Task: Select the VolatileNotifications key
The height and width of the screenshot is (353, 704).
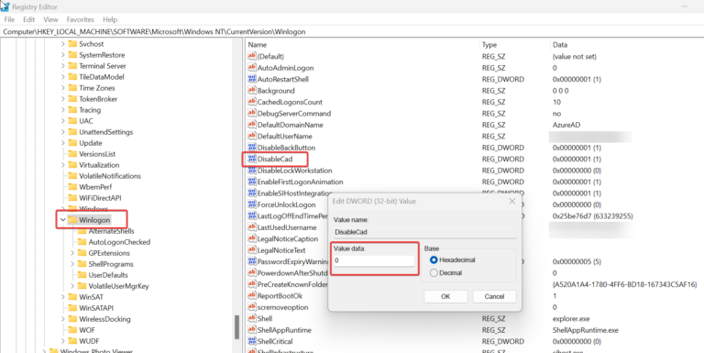Action: coord(110,176)
